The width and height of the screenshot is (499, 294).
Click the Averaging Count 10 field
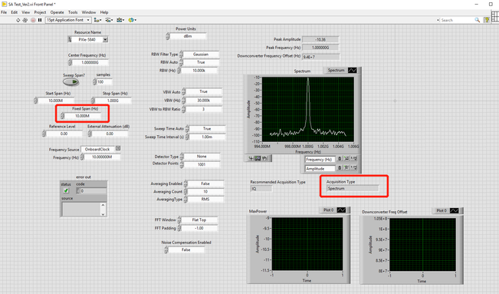pyautogui.click(x=205, y=192)
